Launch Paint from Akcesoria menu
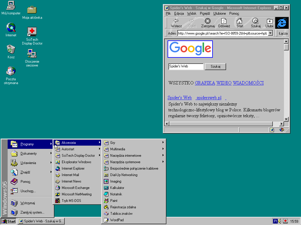 (134, 201)
